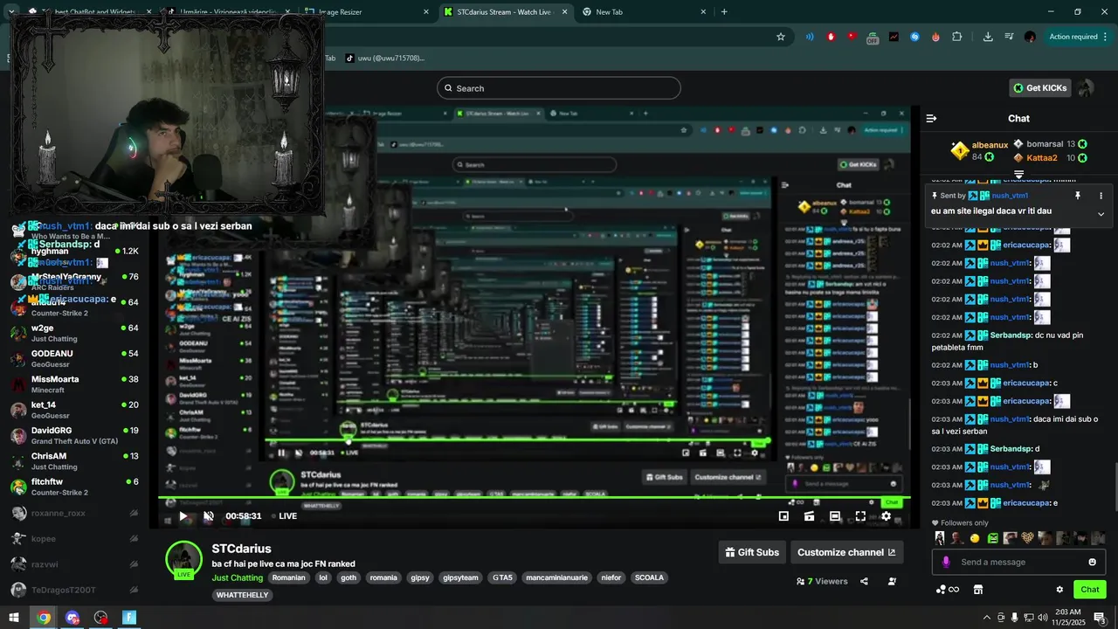Select the SCOALA tag

(x=649, y=578)
